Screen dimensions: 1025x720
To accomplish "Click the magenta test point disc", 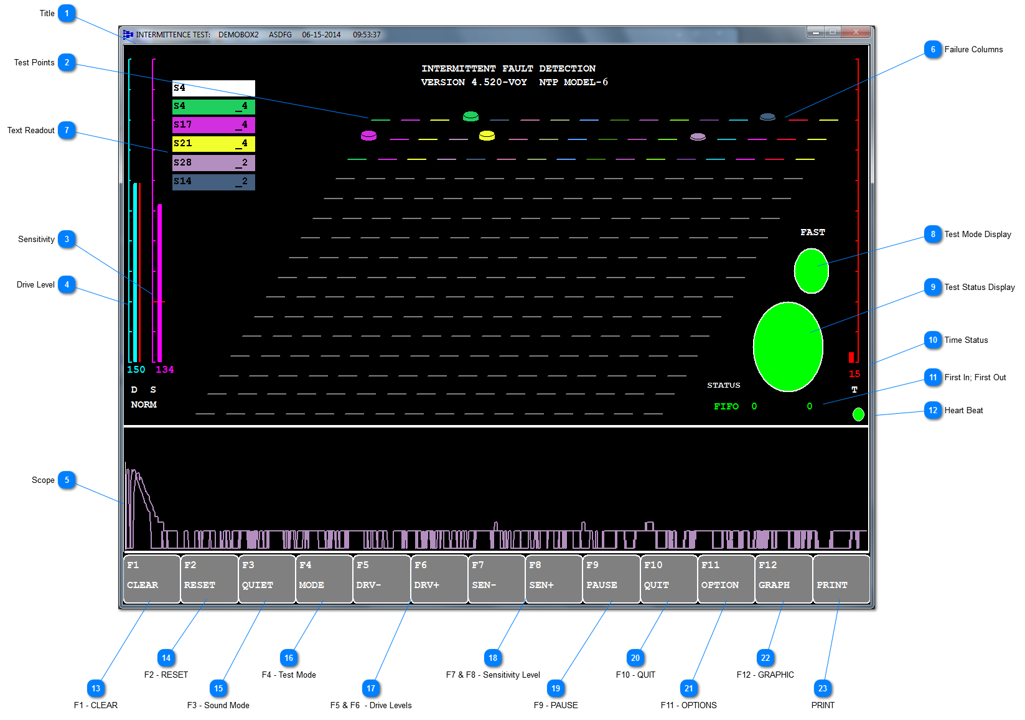I will tap(368, 136).
